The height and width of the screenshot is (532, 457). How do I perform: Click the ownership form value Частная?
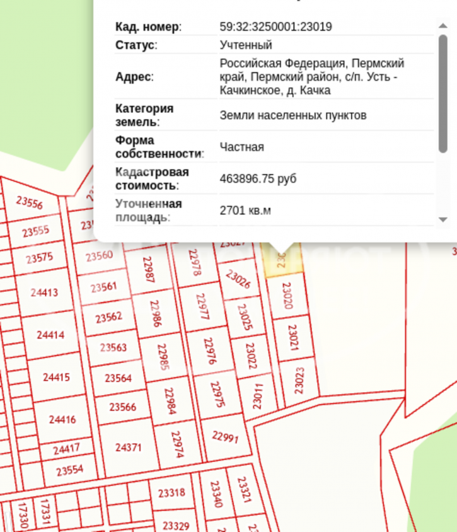point(241,147)
